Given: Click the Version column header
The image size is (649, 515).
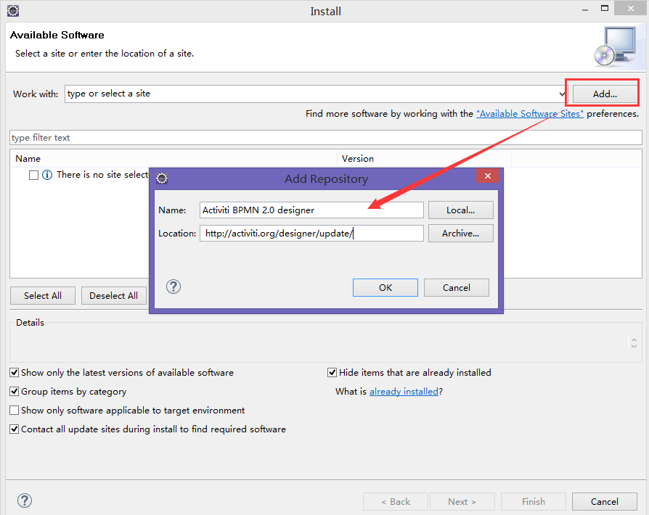Looking at the screenshot, I should coord(358,158).
